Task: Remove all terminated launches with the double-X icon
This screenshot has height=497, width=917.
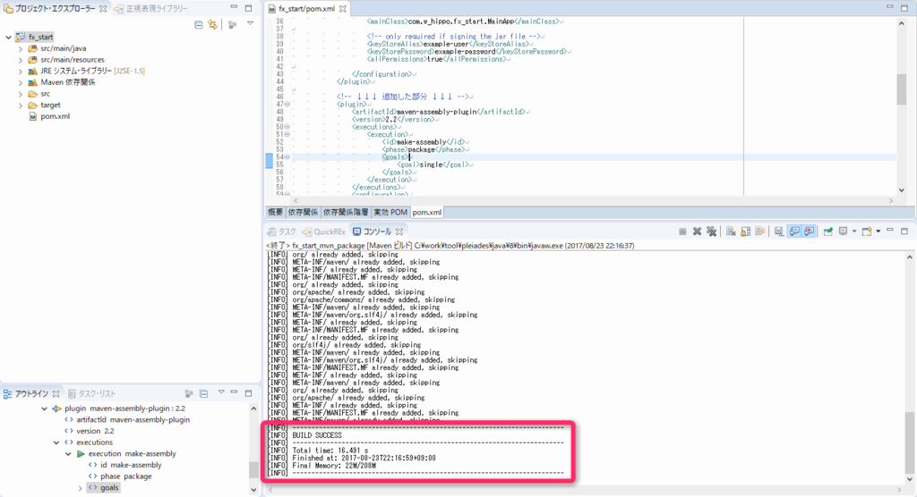Action: (x=711, y=232)
